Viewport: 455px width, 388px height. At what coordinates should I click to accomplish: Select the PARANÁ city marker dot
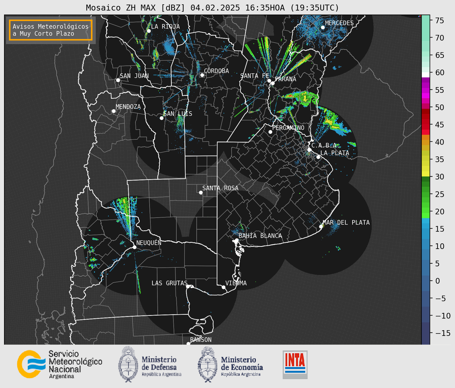coord(273,83)
